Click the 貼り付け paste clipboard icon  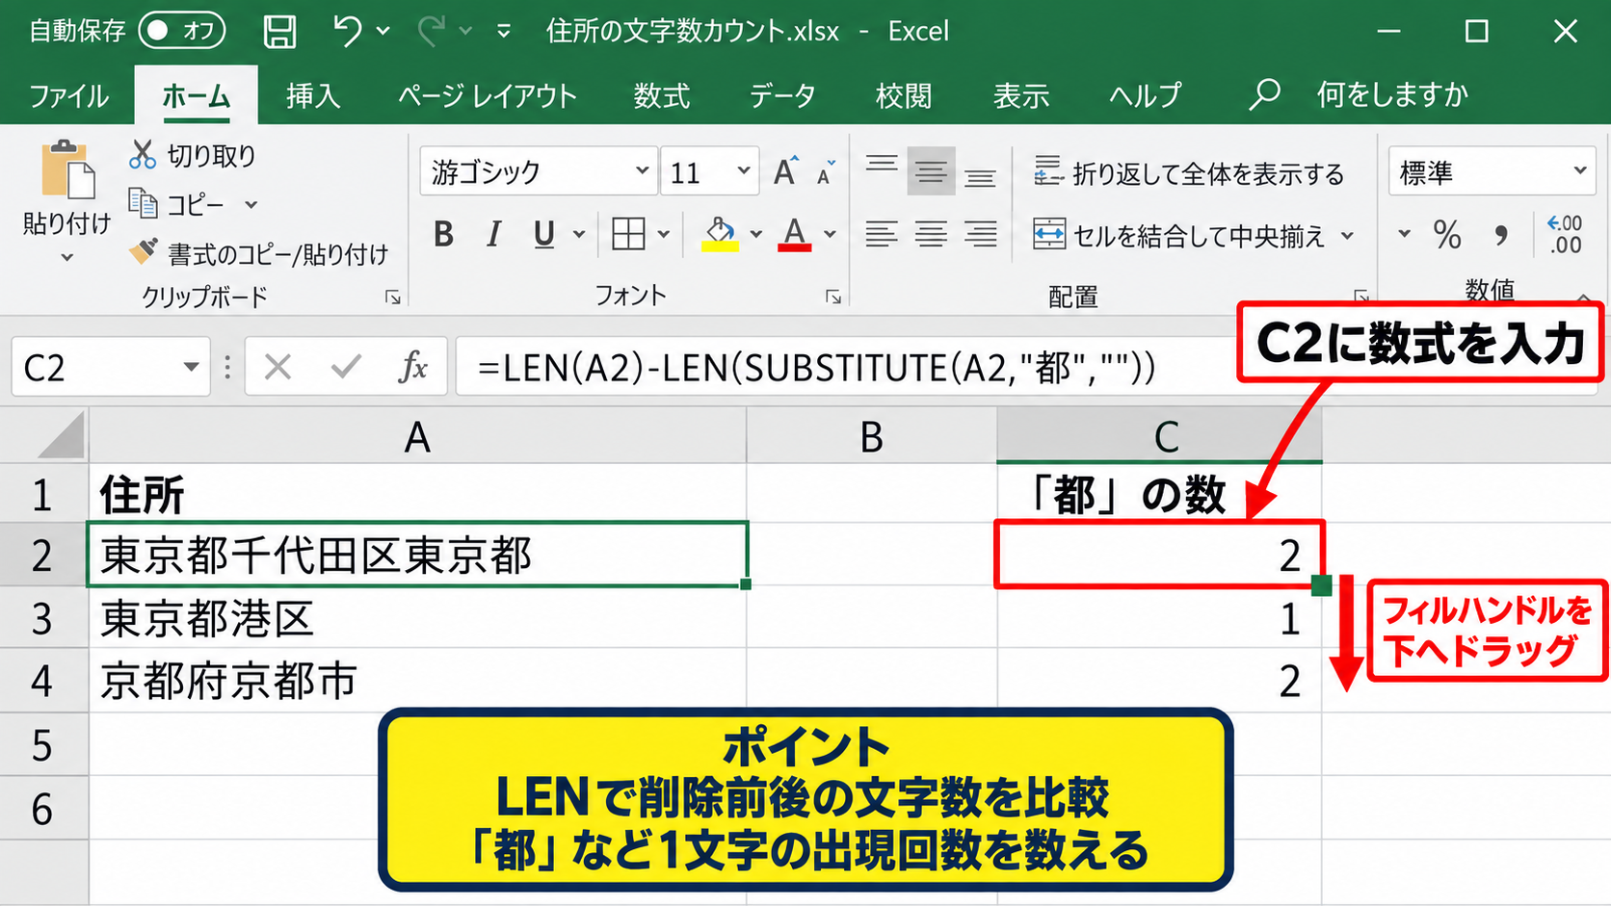pos(66,170)
